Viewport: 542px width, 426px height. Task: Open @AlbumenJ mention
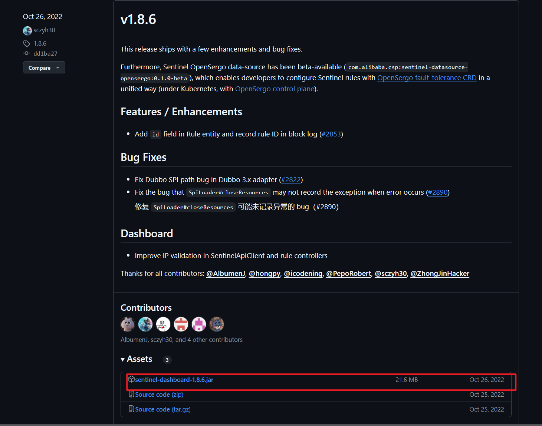226,274
